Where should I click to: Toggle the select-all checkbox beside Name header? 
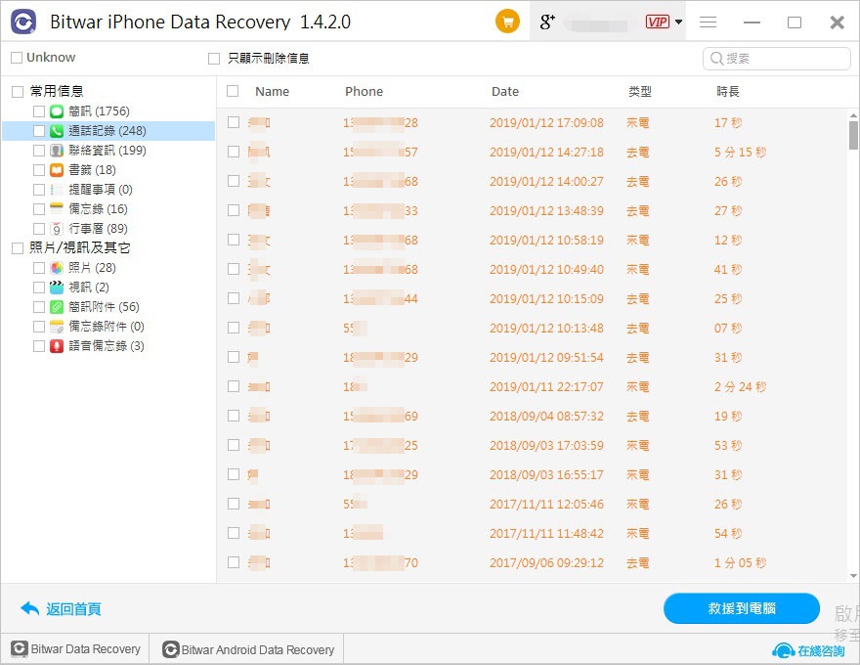233,91
